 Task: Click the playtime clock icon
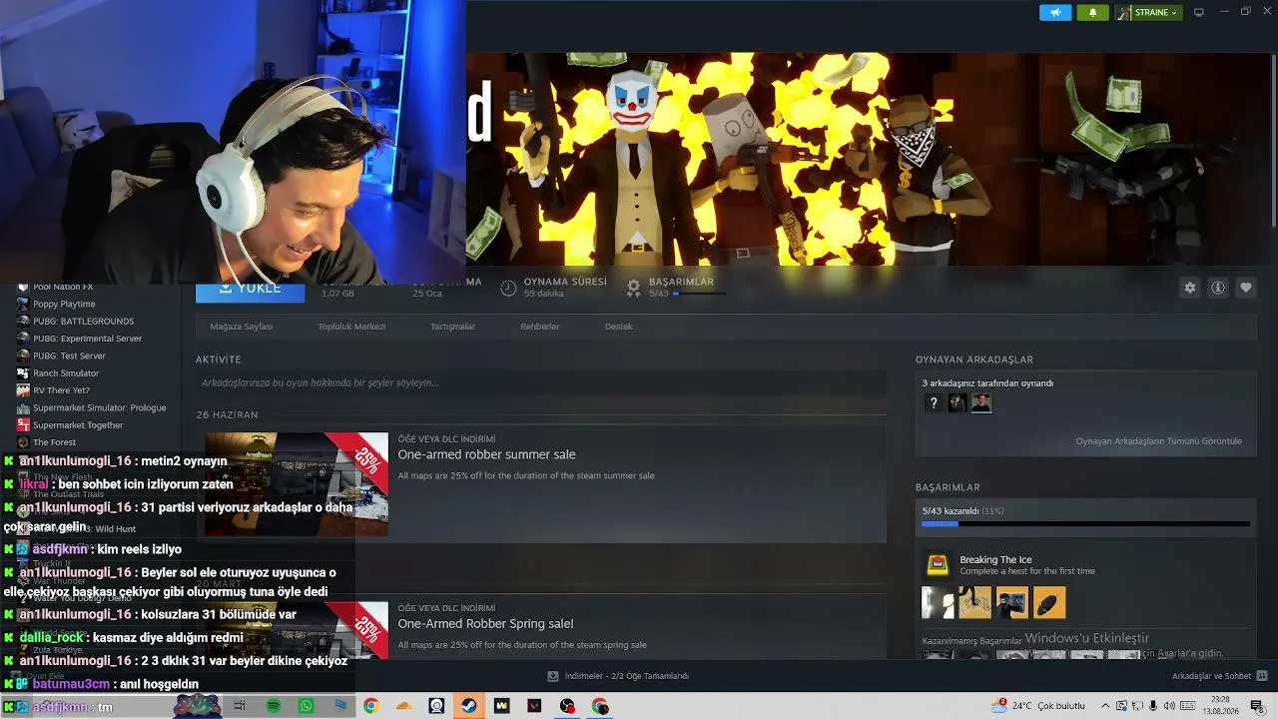508,288
